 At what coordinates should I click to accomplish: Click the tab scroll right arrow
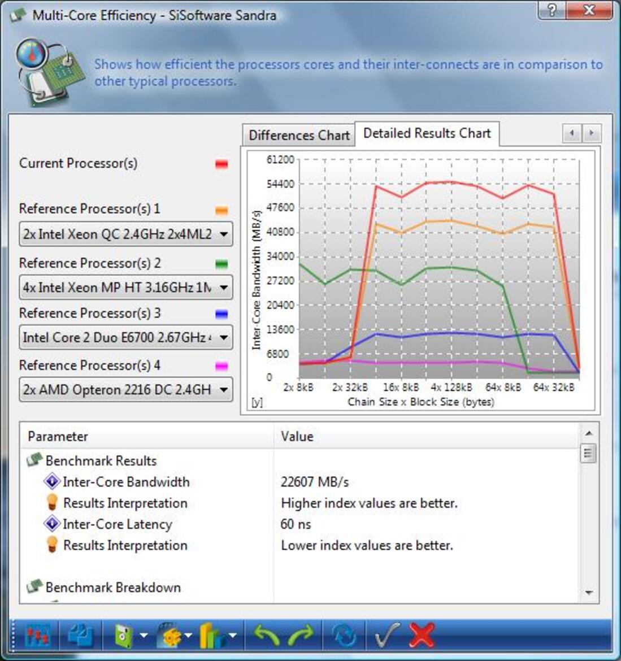tap(592, 134)
